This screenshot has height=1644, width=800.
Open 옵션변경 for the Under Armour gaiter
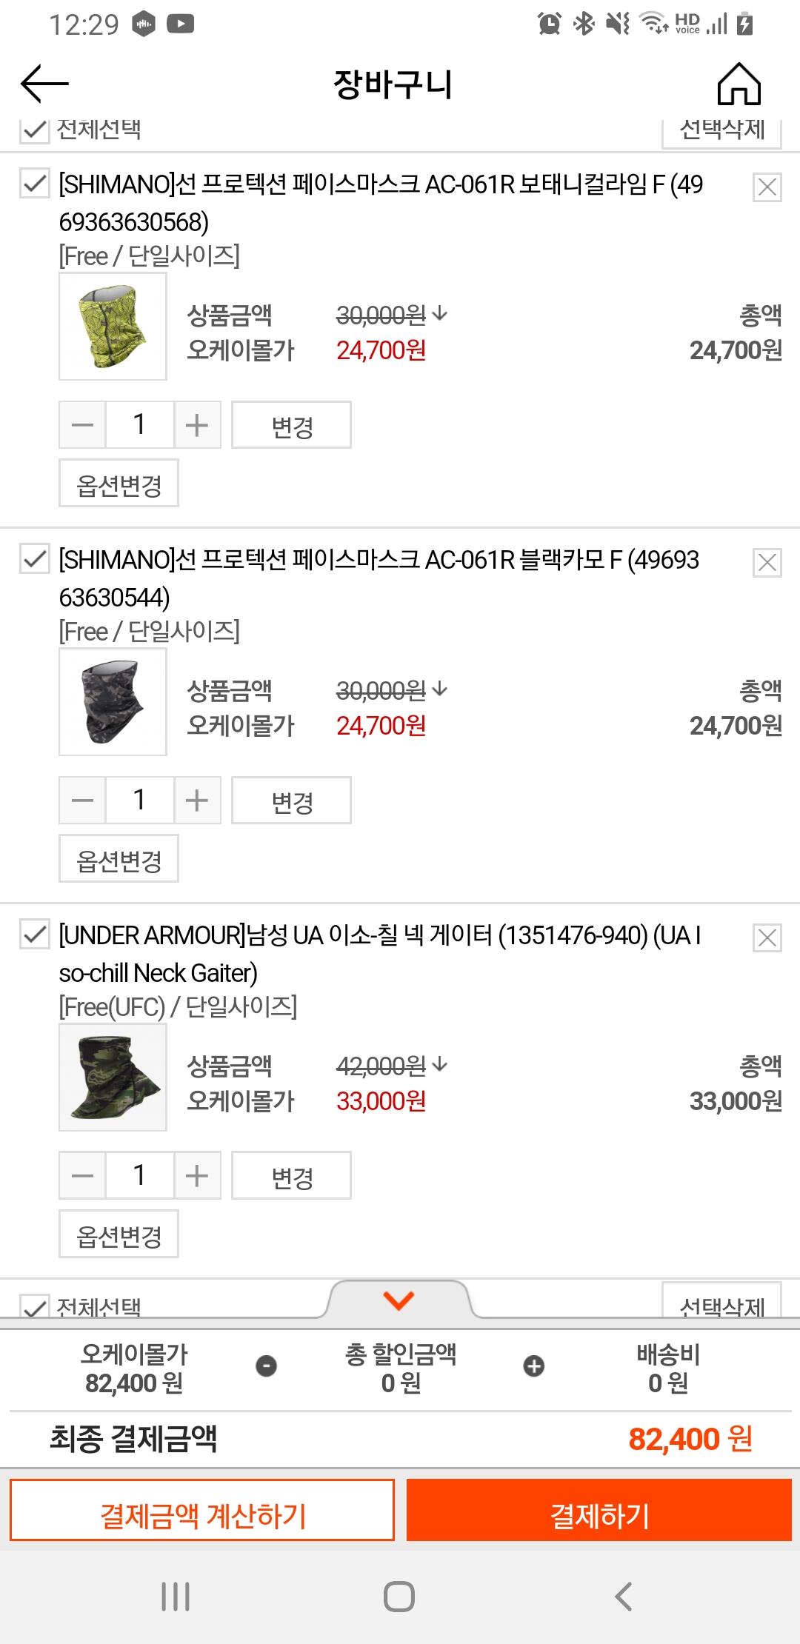119,1234
